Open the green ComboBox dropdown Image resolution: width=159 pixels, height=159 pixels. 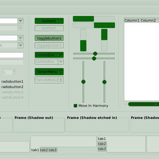[x=49, y=55]
